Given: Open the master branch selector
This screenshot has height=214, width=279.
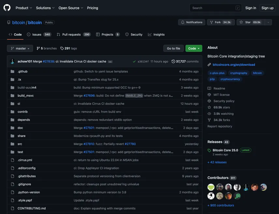Looking at the screenshot, I should click(x=20, y=49).
